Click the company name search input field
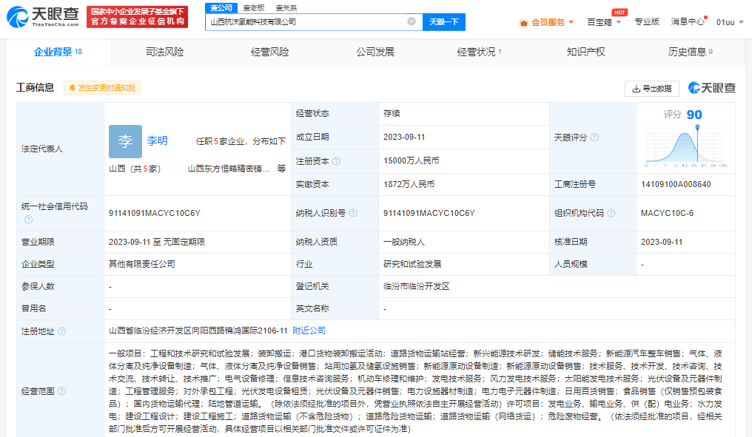The height and width of the screenshot is (437, 752). [305, 22]
